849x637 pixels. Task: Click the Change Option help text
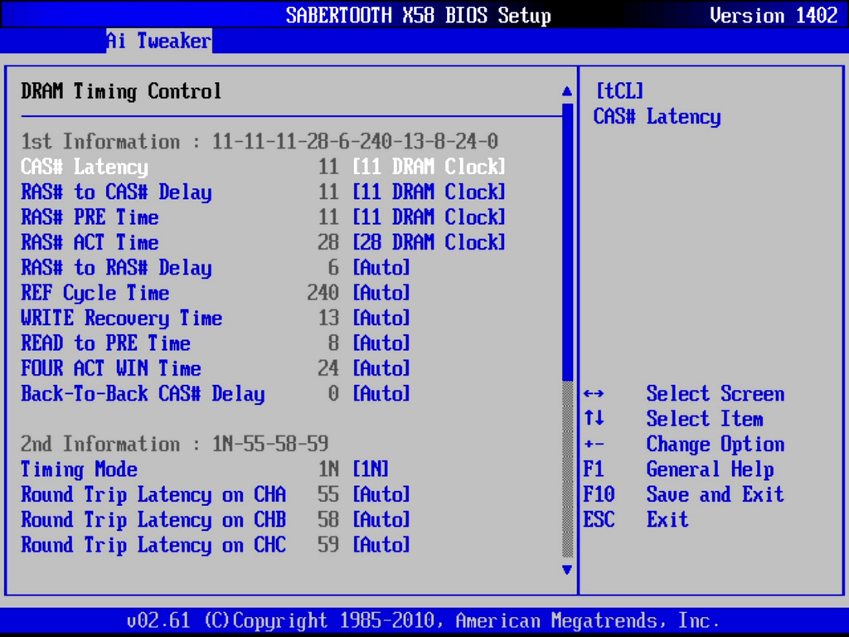716,445
